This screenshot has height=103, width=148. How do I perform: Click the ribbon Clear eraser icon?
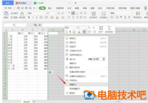click(x=63, y=18)
